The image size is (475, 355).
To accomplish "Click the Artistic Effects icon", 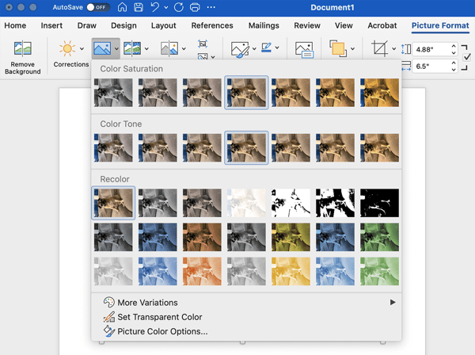I will pyautogui.click(x=132, y=48).
